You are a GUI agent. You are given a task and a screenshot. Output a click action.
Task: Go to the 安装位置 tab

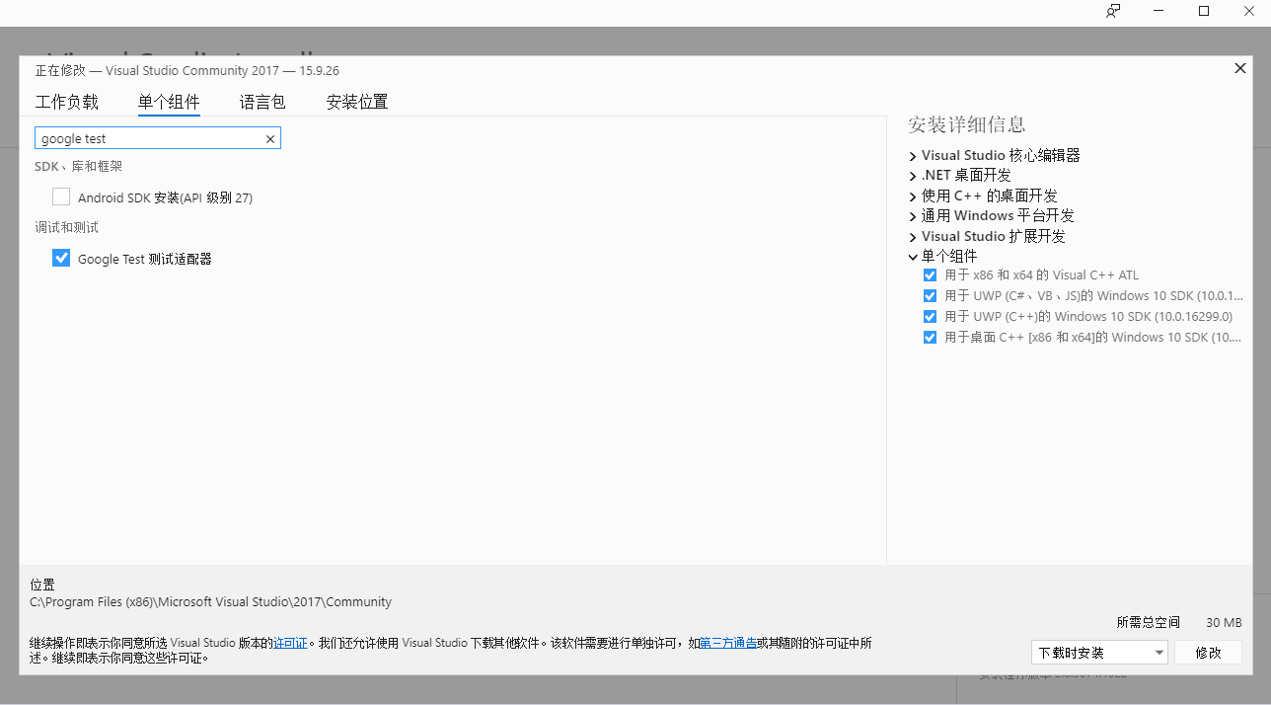(357, 102)
